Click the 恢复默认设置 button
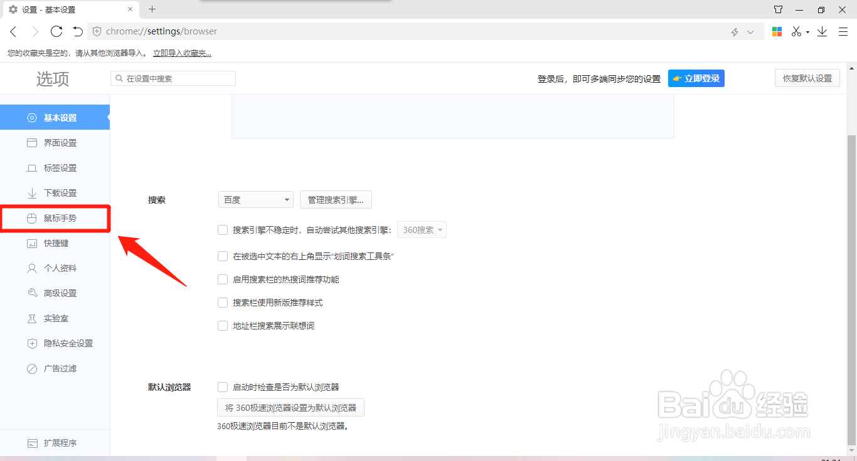Viewport: 857px width, 461px height. click(x=807, y=78)
